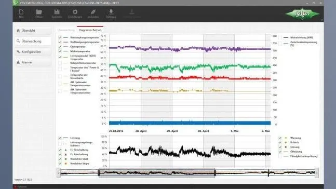This screenshot has height=189, width=336.
Task: Enable the Kühlplattentemperatur series
Action: pyautogui.click(x=60, y=63)
